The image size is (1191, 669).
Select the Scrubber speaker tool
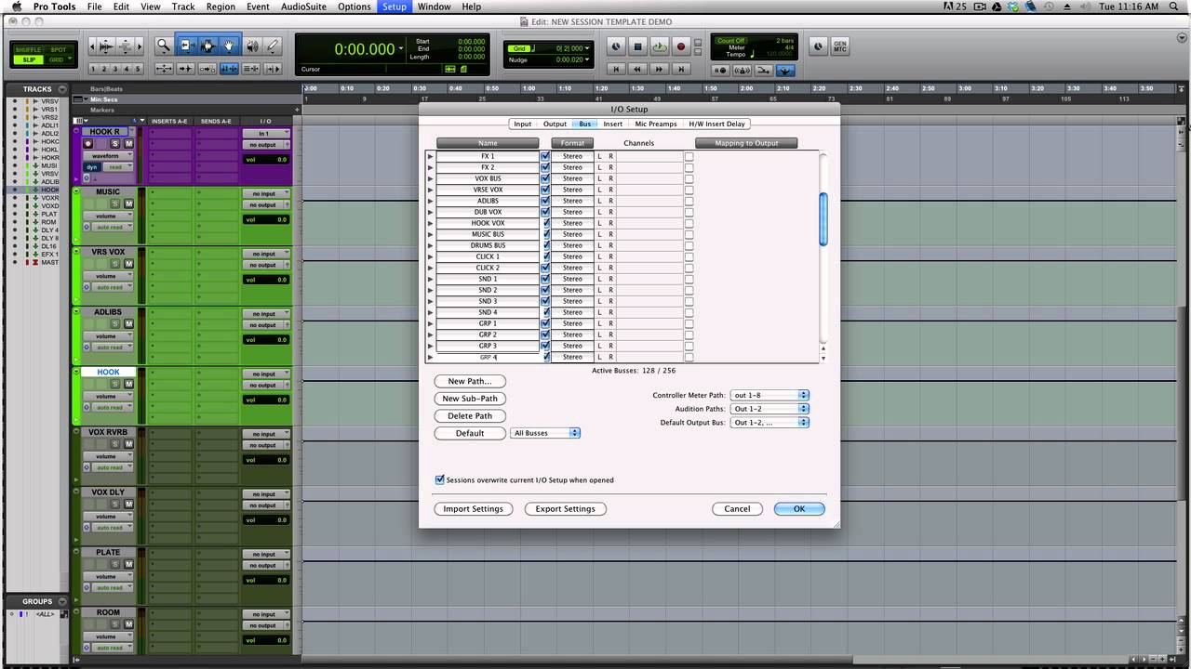(x=252, y=46)
